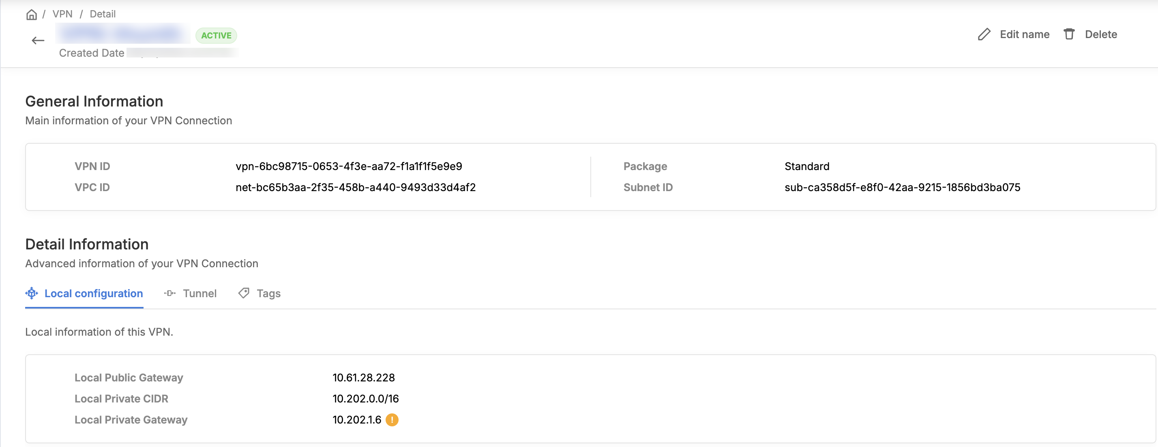
Task: Click the Local configuration tab icon
Action: click(32, 293)
